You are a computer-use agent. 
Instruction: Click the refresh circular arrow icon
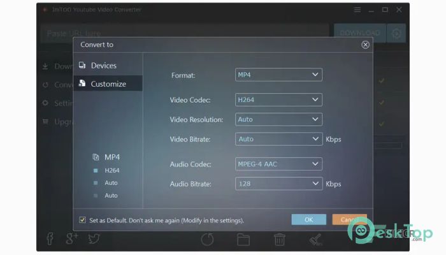(207, 239)
